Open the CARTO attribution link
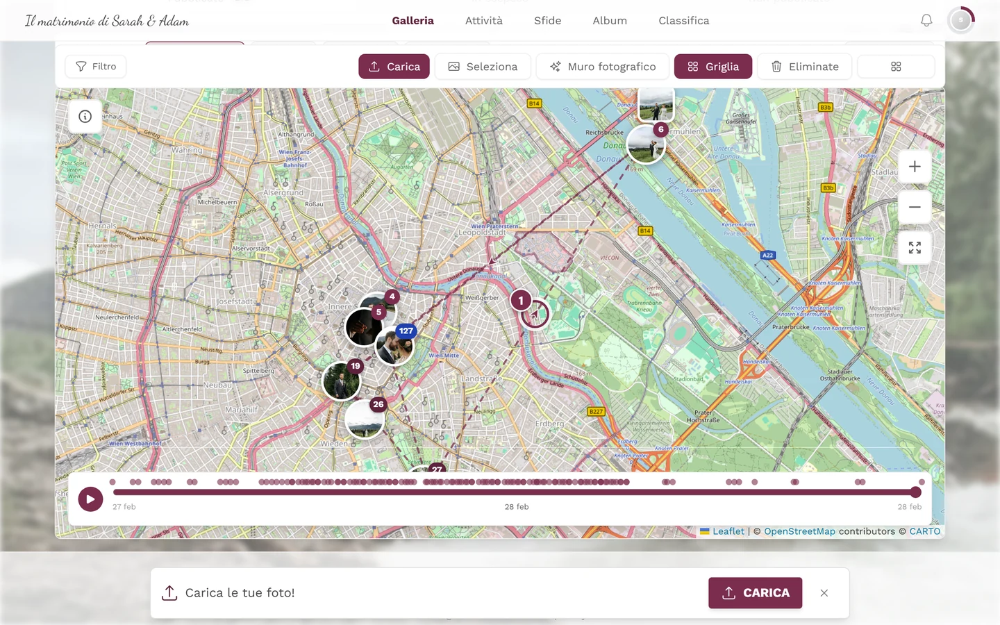1000x625 pixels. [925, 531]
